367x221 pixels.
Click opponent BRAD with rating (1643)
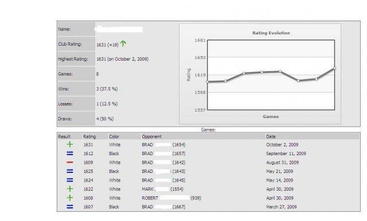click(163, 171)
